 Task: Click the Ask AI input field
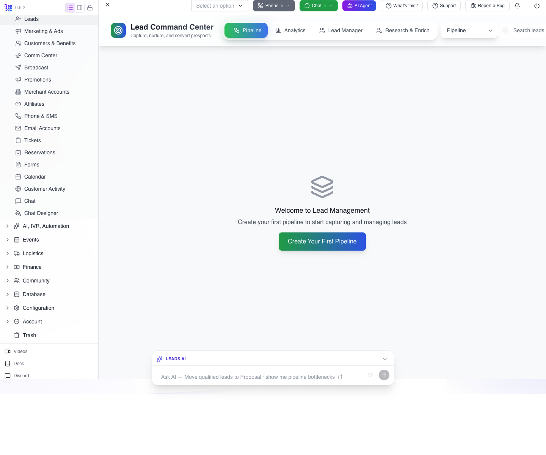click(x=262, y=377)
